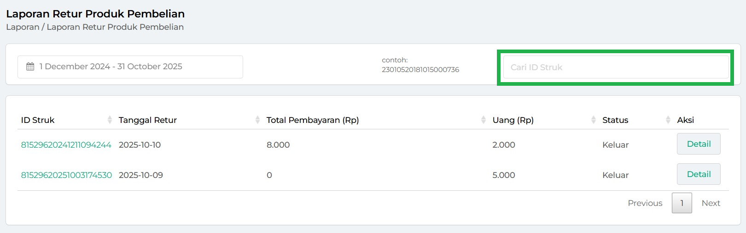Click the calendar icon in date field
Viewport: 746px width, 233px height.
point(30,67)
